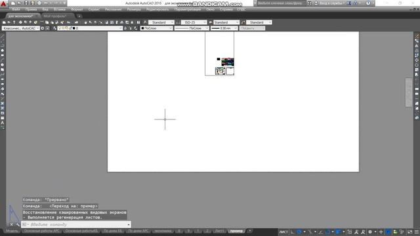
Task: Select the Rotate tool in the Modify toolbar
Action: click(x=417, y=65)
